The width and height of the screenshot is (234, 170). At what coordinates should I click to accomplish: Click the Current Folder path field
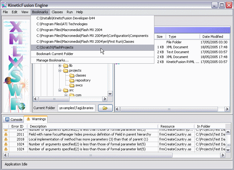pos(77,108)
